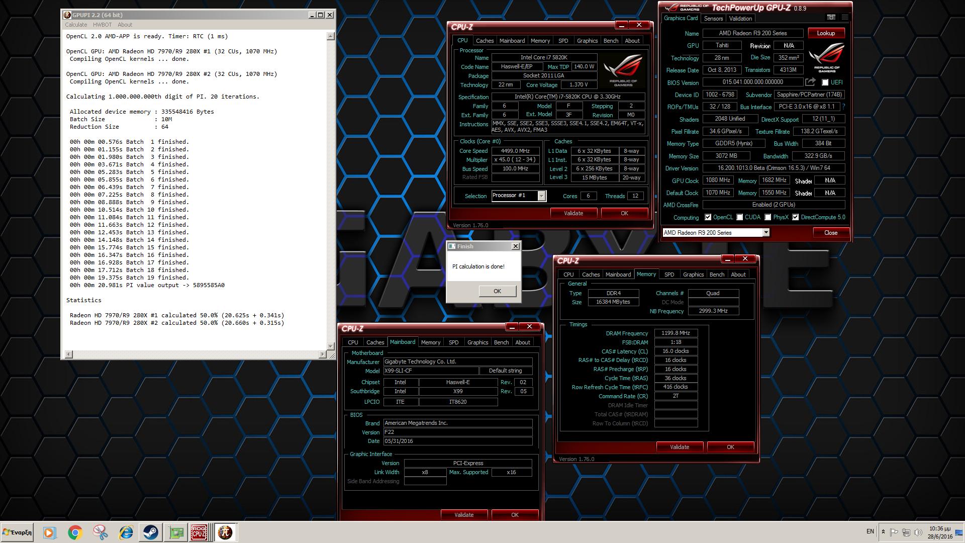Click the ROG logo in the CPU-Z CPU tab
This screenshot has width=965, height=543.
tap(623, 69)
